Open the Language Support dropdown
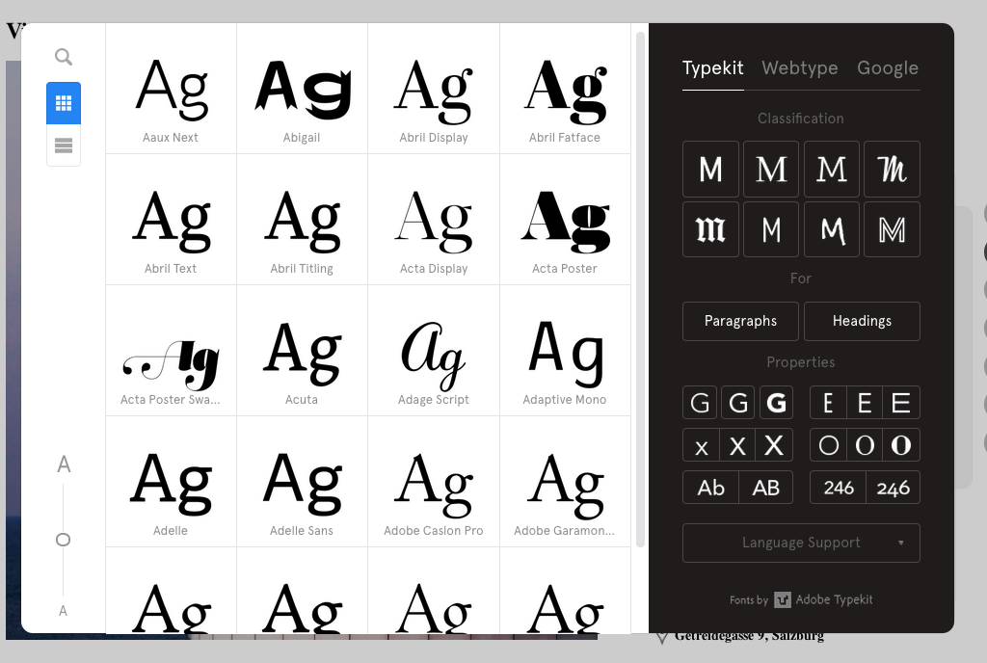The height and width of the screenshot is (663, 987). 801,543
